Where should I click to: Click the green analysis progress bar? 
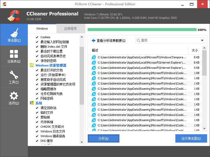(142, 30)
